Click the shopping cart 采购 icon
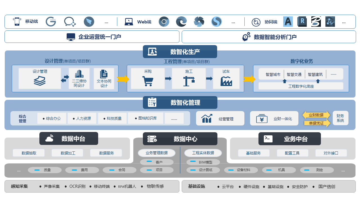The width and height of the screenshot is (360, 203). pyautogui.click(x=148, y=81)
